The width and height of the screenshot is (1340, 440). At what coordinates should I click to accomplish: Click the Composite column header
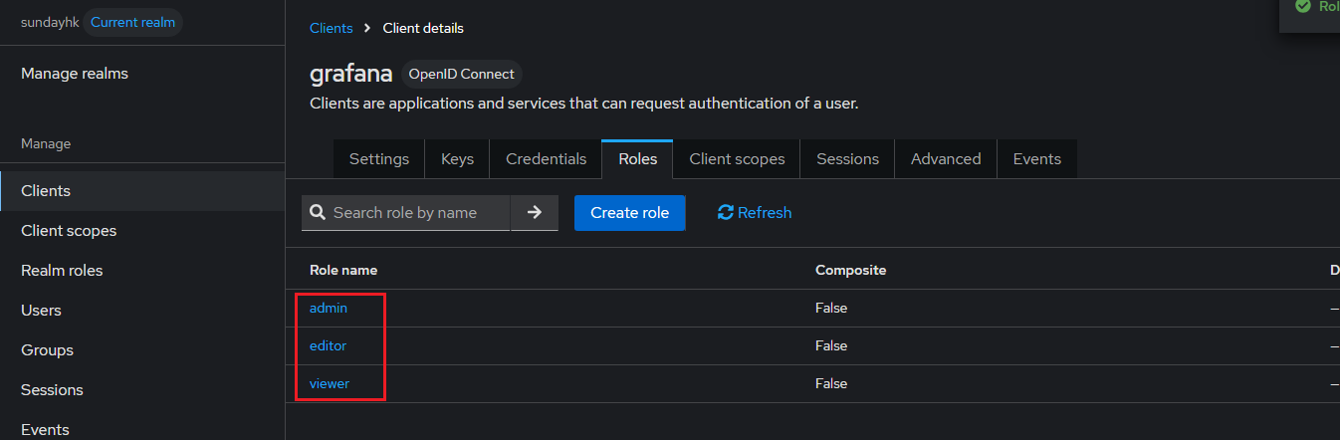[850, 270]
